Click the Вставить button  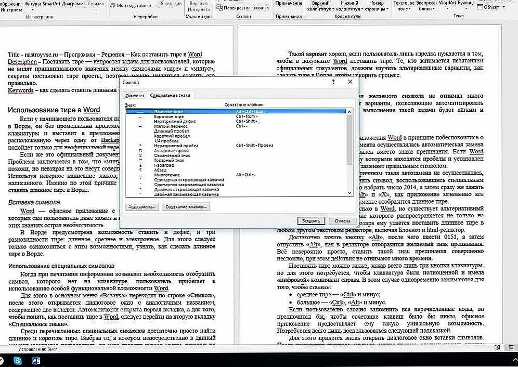point(311,221)
